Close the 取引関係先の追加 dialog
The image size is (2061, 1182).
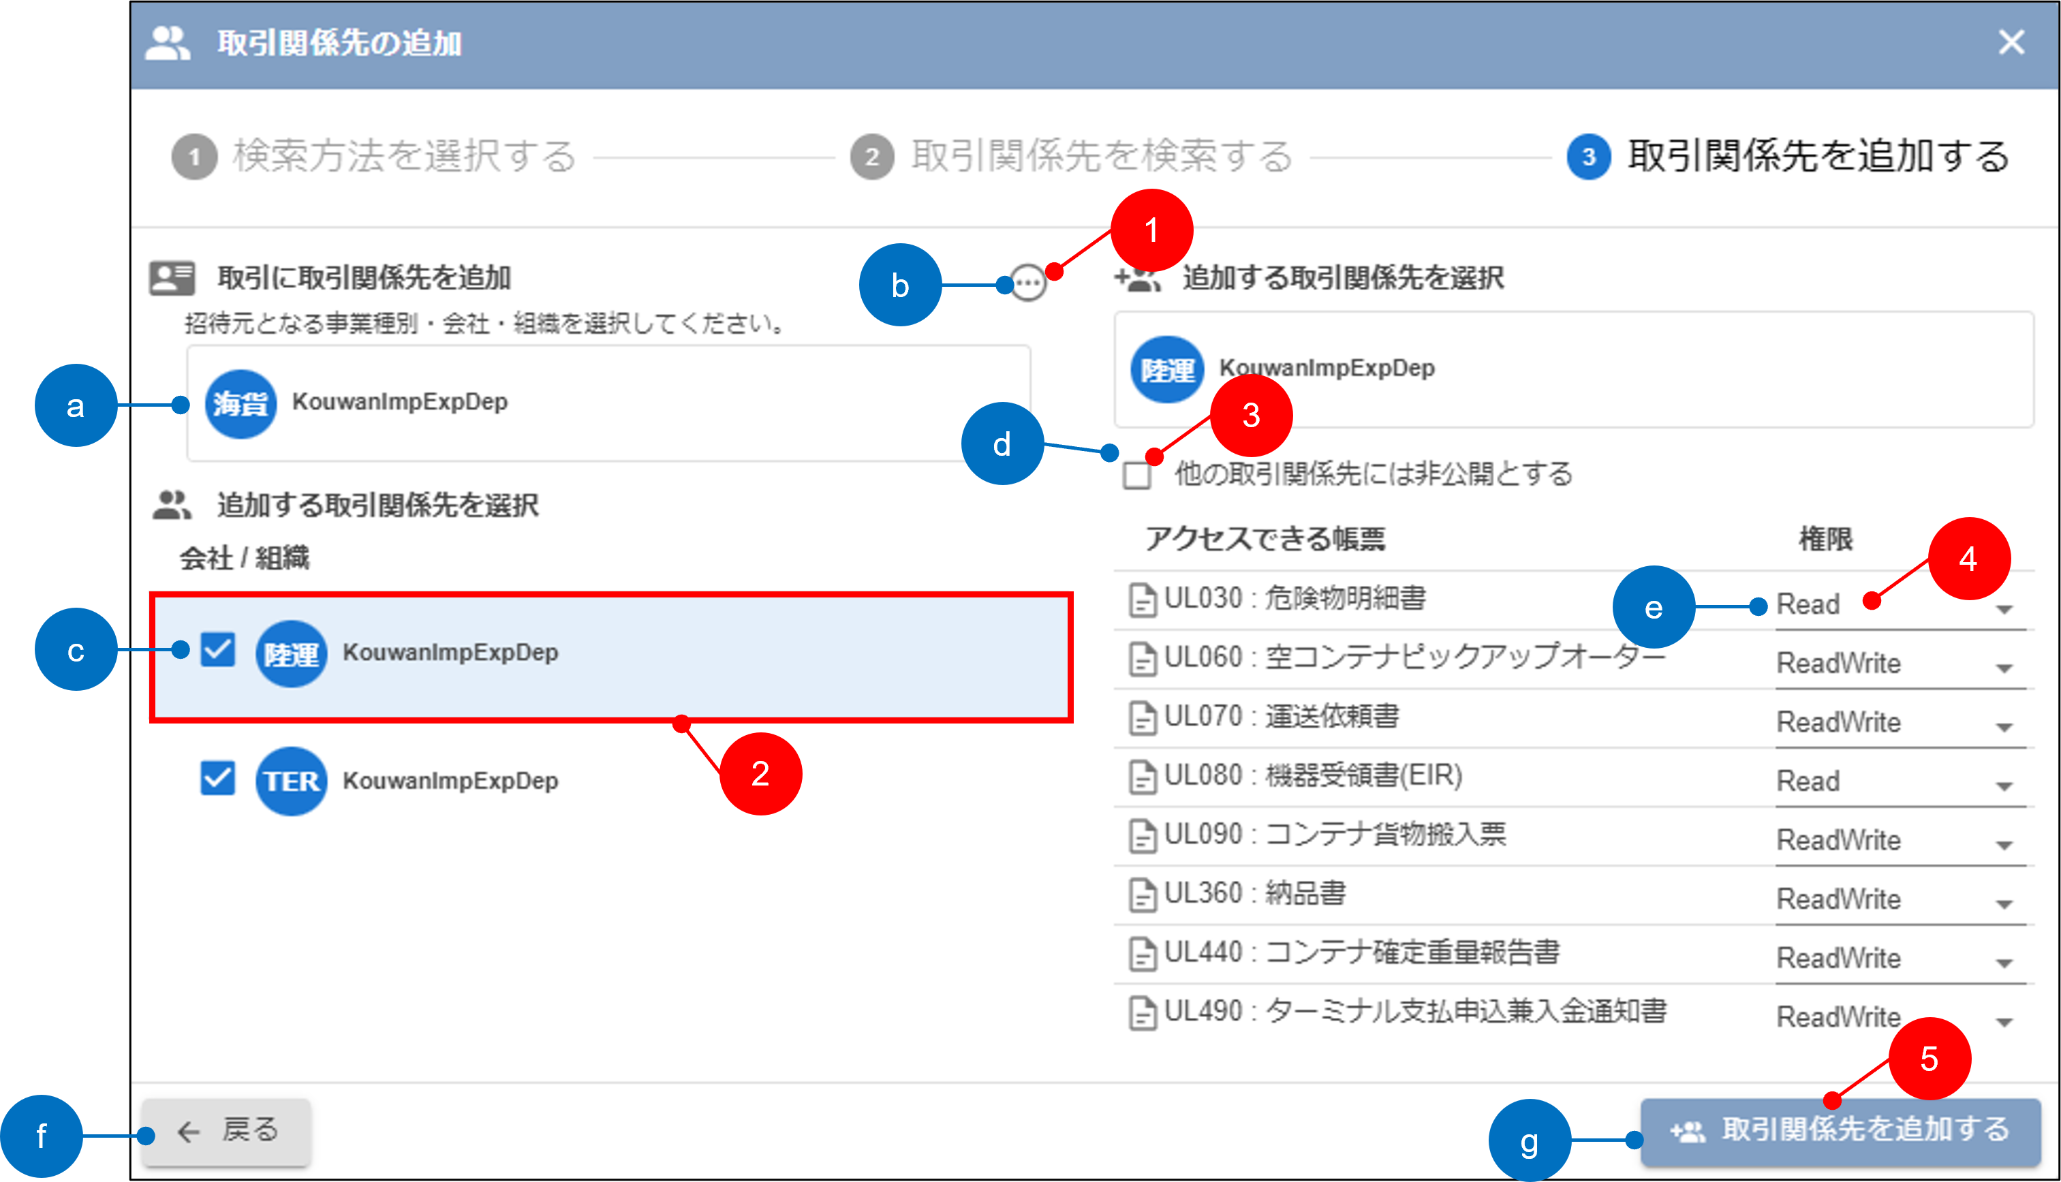tap(2011, 42)
